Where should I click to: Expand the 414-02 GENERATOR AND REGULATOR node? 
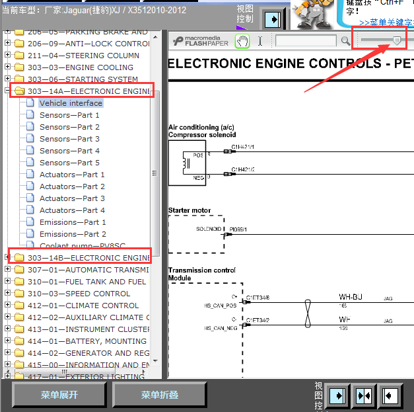(x=7, y=352)
